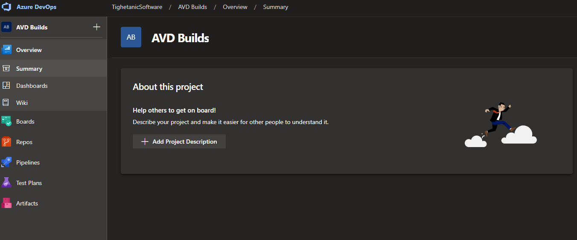Click the plus icon beside AVD Builds
Viewport: 577px width, 240px height.
(96, 27)
